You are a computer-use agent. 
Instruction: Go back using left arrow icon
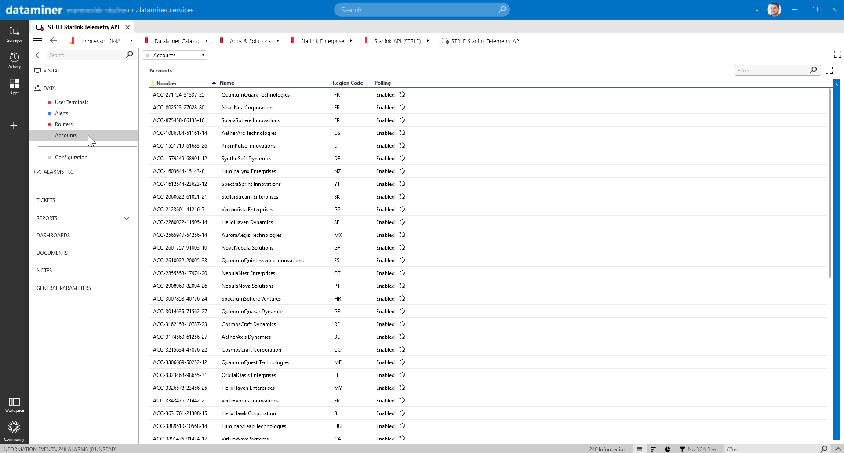[54, 41]
